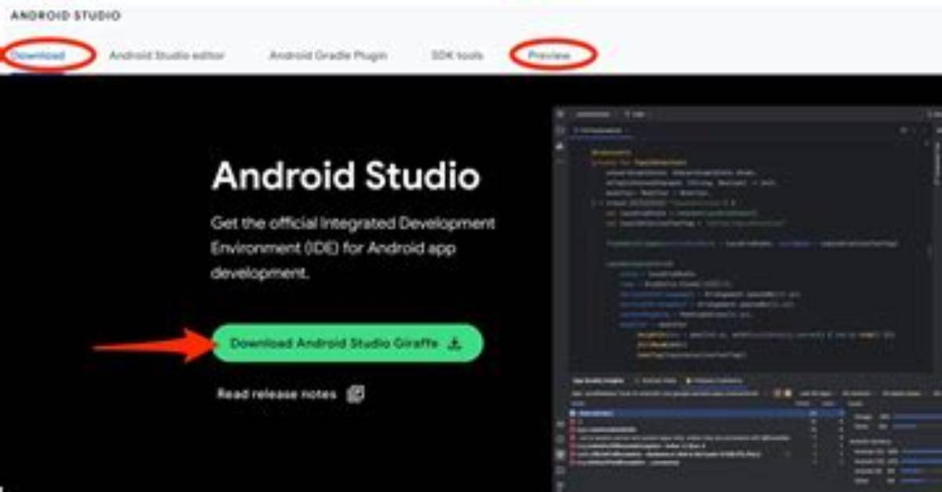Click the ANDROID STUDIO header title

(66, 16)
